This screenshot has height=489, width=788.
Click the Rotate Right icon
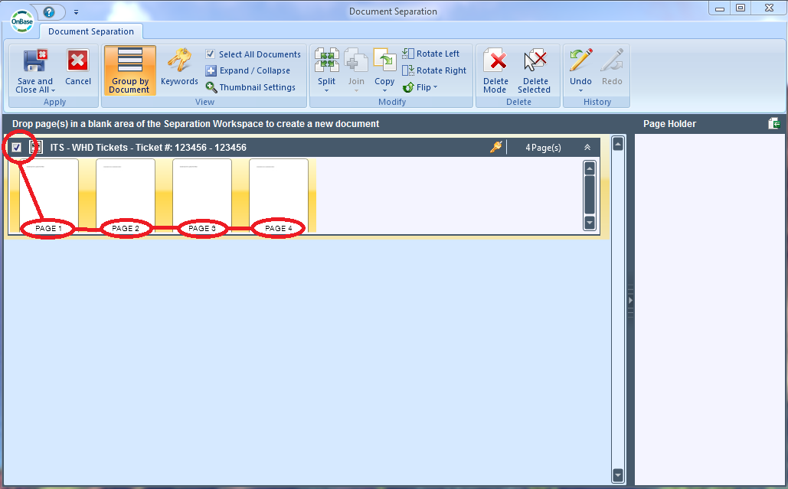[408, 71]
